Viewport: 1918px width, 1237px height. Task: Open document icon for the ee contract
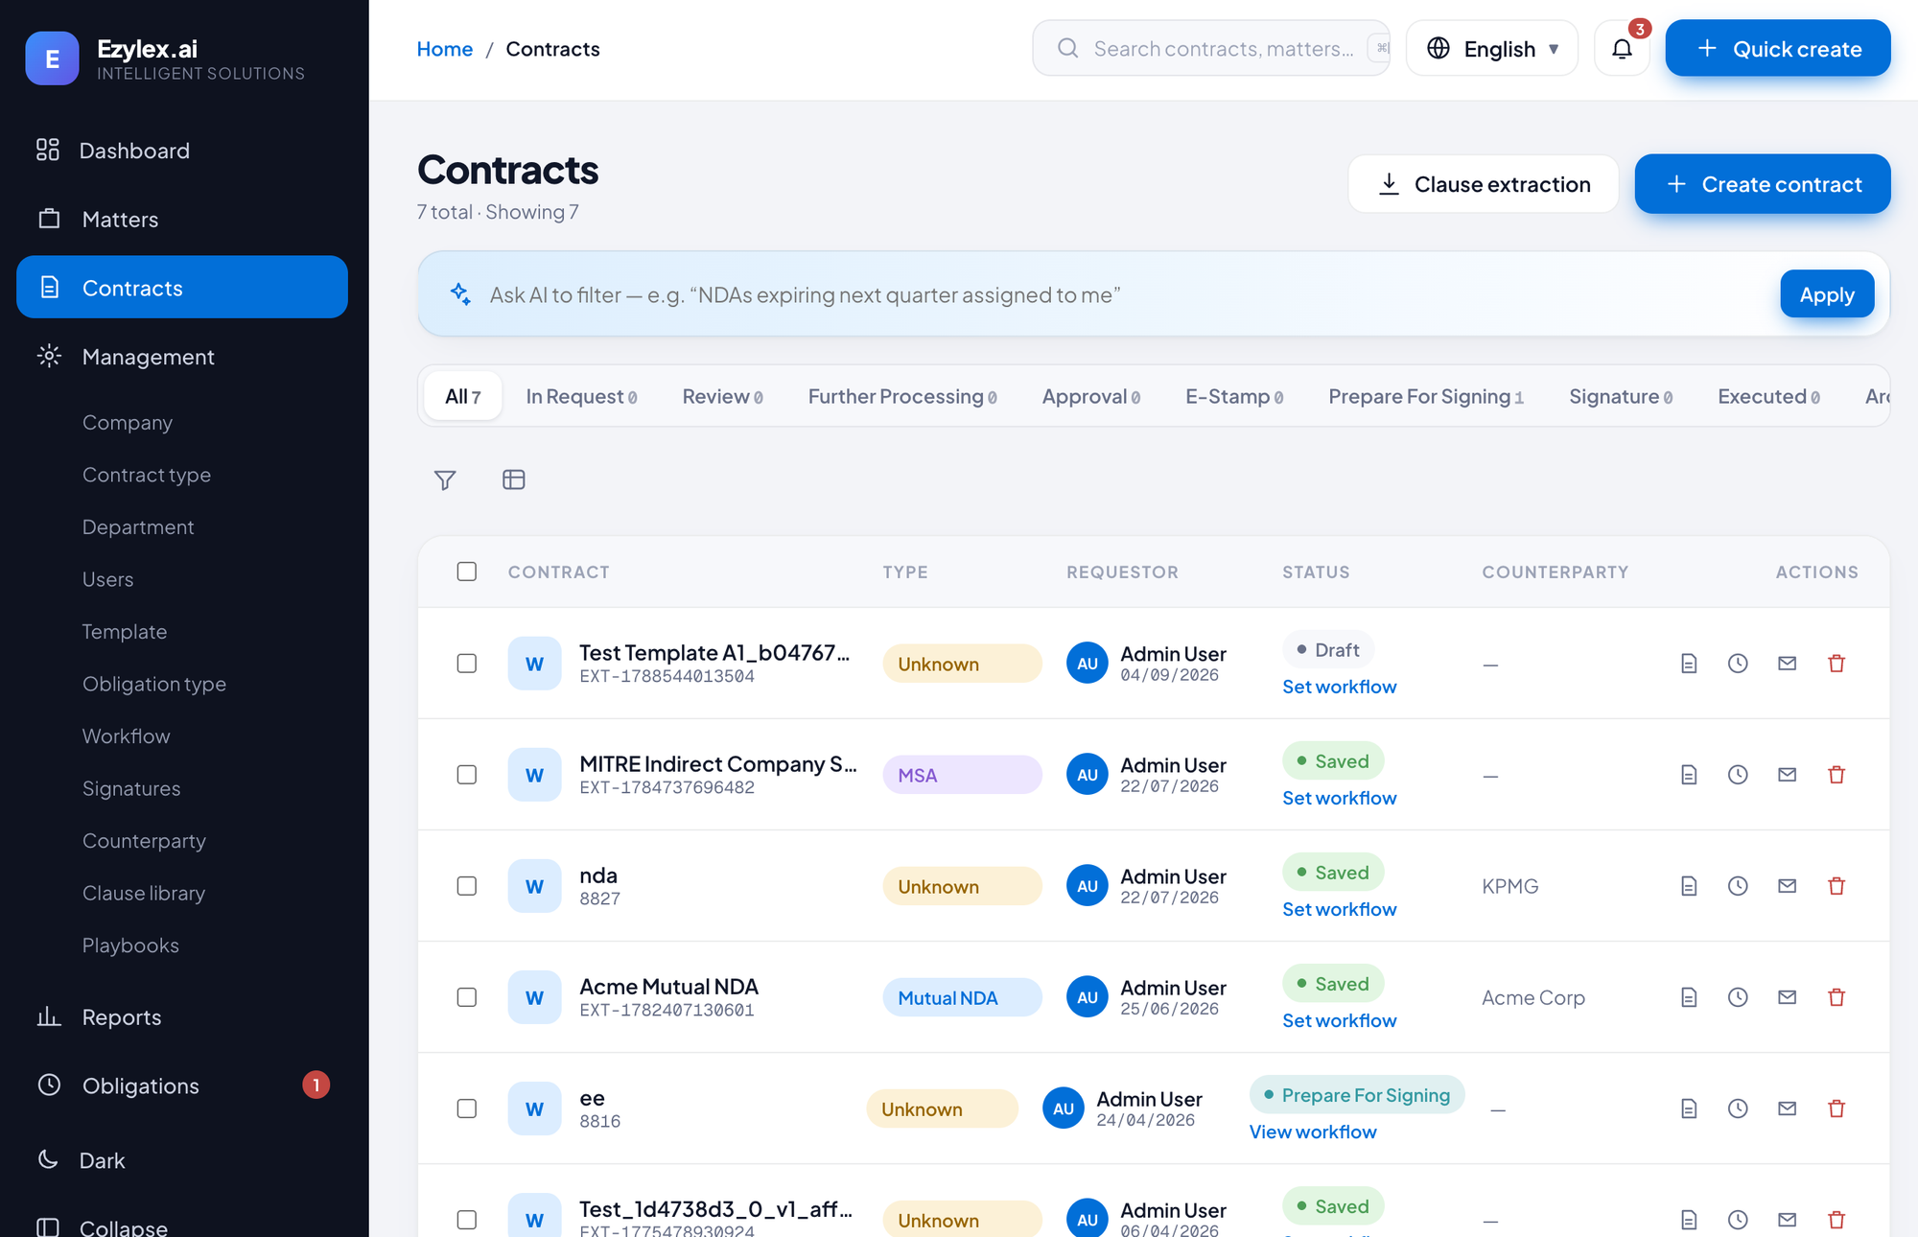coord(1689,1109)
